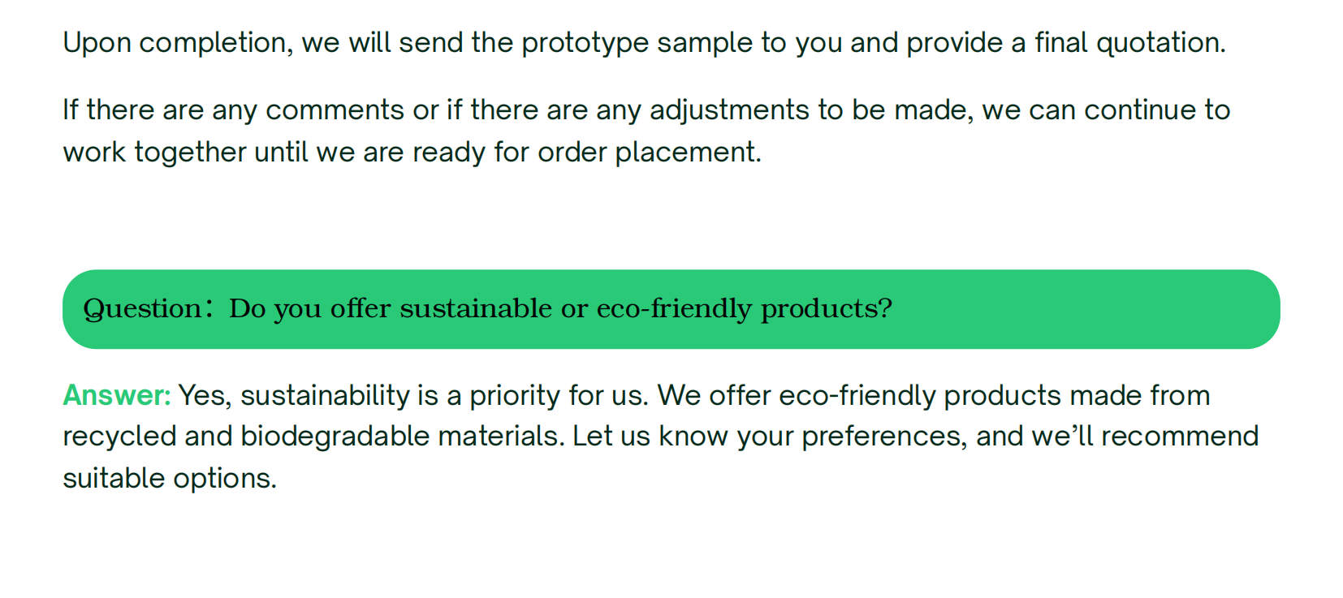Click the green "Answer:" label
This screenshot has height=598, width=1343.
click(x=117, y=396)
